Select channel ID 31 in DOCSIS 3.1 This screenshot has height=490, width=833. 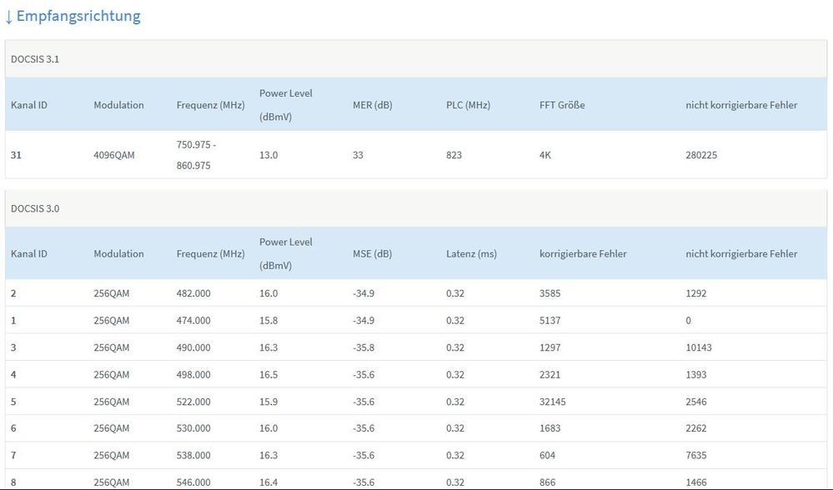17,155
